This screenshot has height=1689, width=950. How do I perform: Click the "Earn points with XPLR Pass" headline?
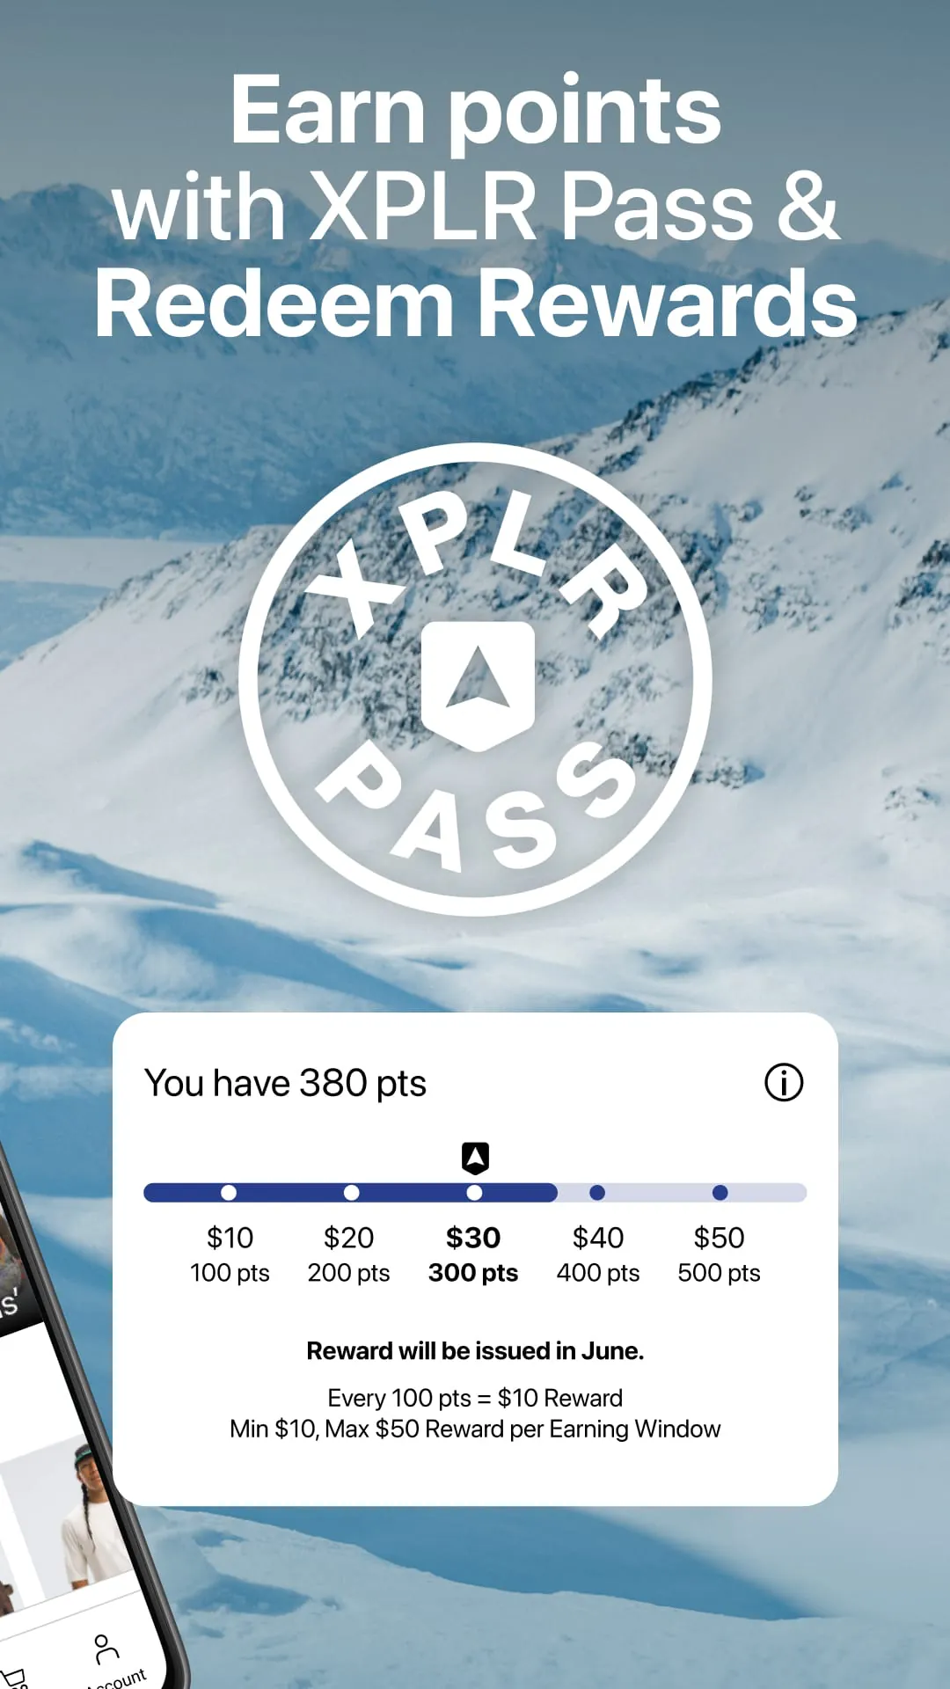click(475, 158)
